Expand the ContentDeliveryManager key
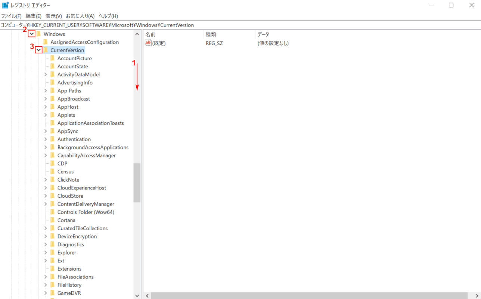The width and height of the screenshot is (481, 299). tap(46, 204)
